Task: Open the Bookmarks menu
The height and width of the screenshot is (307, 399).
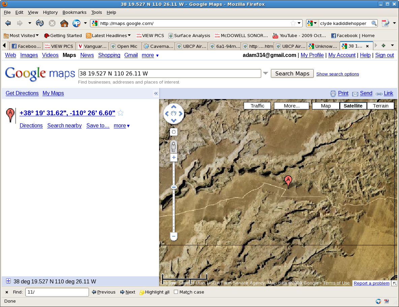Action: (74, 12)
